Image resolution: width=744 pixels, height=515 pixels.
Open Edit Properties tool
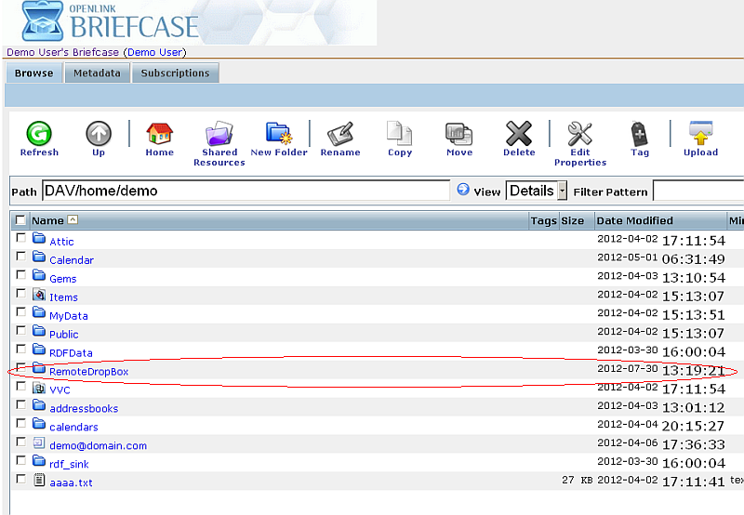pyautogui.click(x=580, y=134)
